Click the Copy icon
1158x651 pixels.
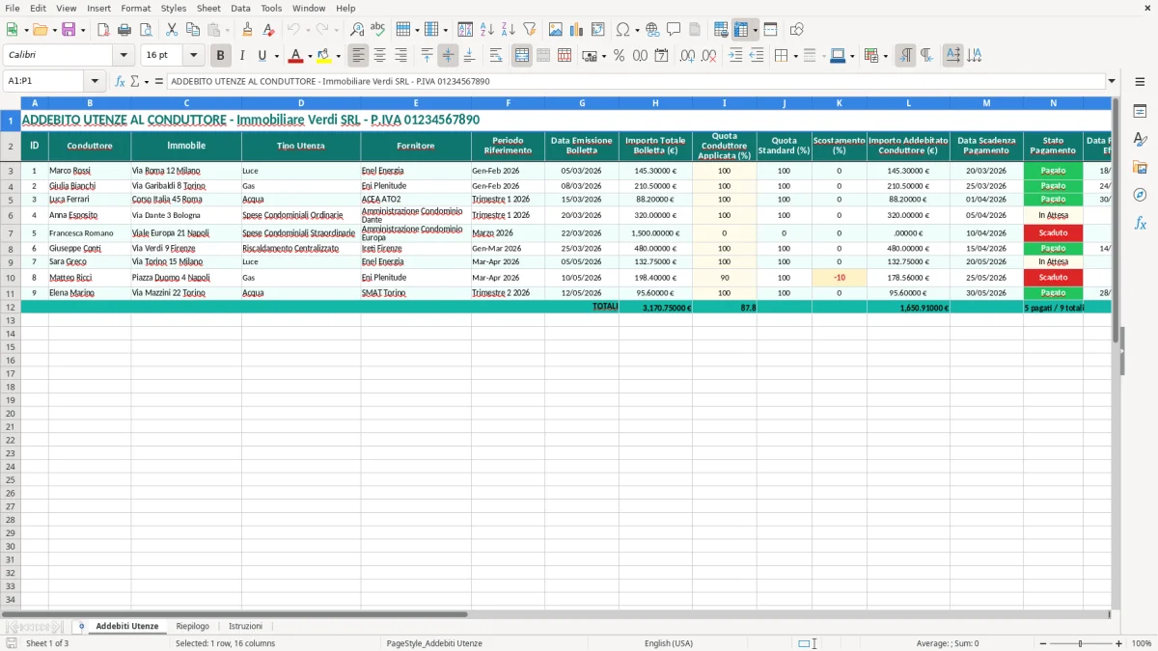pyautogui.click(x=193, y=30)
